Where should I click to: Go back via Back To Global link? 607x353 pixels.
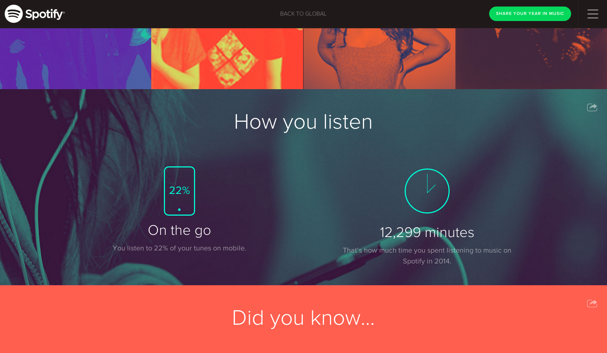[303, 14]
